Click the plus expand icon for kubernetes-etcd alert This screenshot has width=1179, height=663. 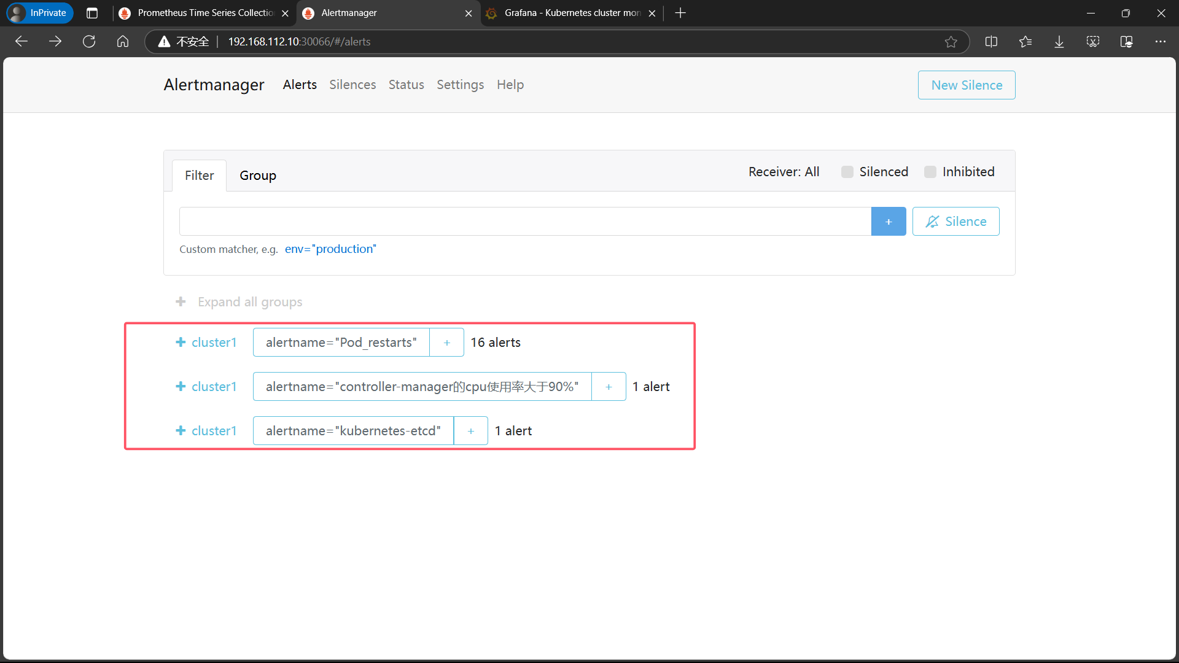point(179,431)
